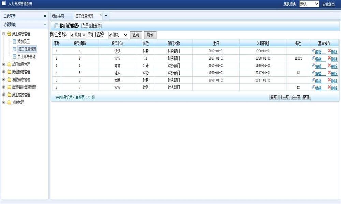
Task: Click the 员工账号管理 page icon
Action: (15, 56)
